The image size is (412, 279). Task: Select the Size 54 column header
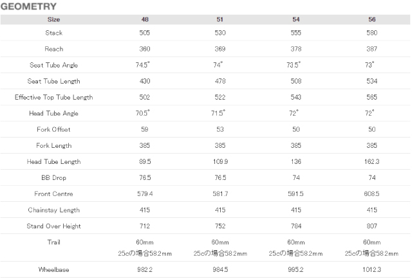click(296, 19)
